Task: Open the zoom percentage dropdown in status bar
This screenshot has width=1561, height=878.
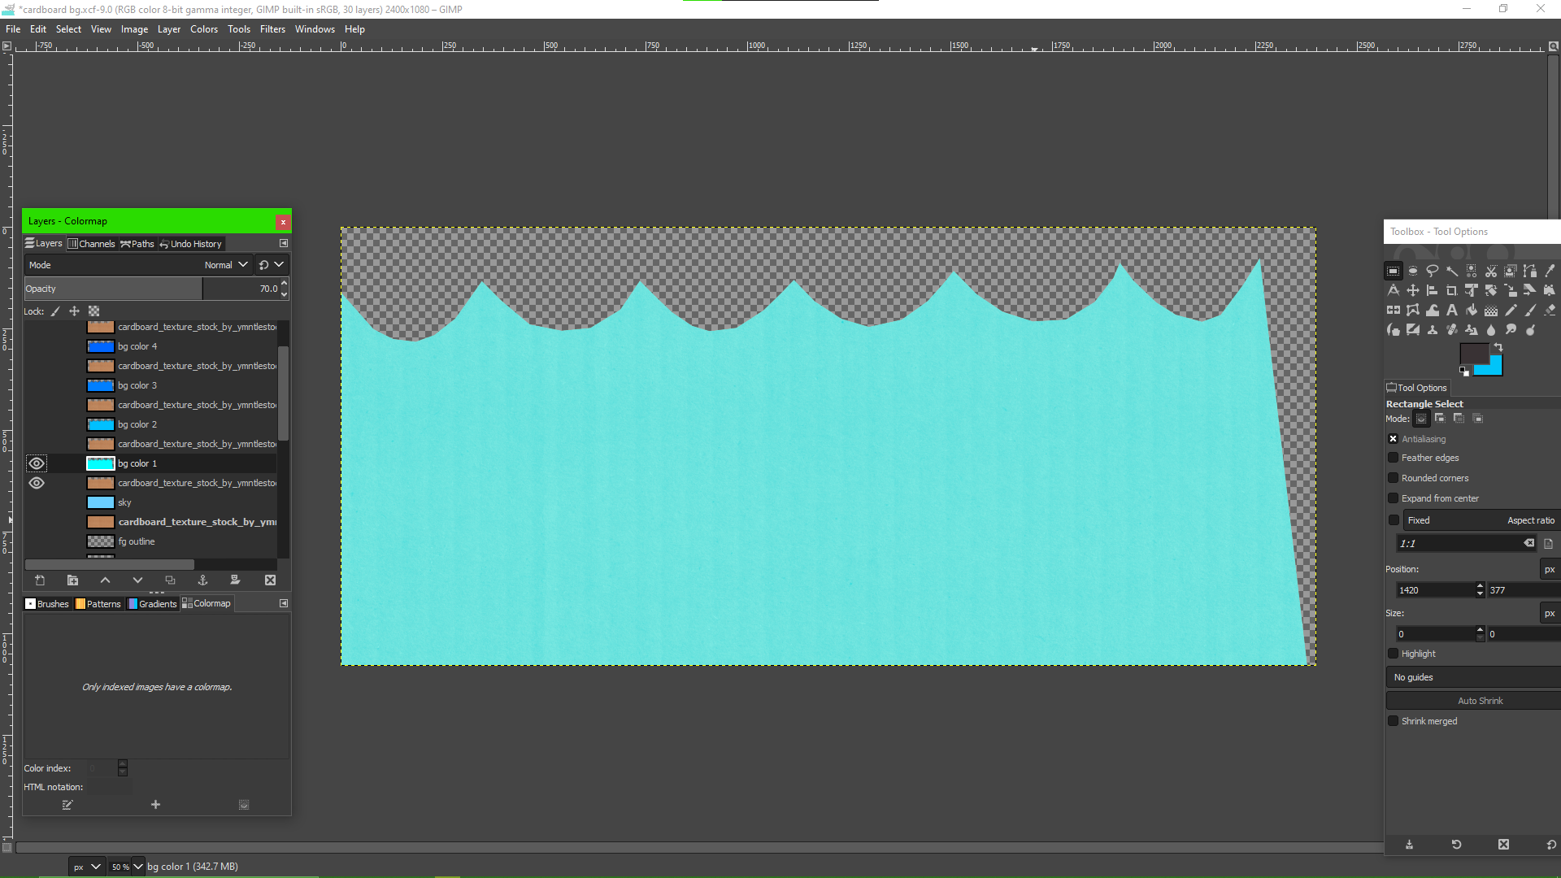Action: point(138,867)
